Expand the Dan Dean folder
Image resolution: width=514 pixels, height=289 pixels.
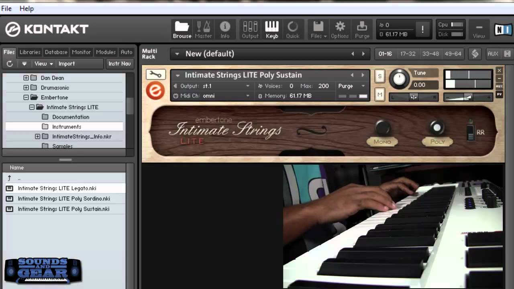tap(26, 78)
